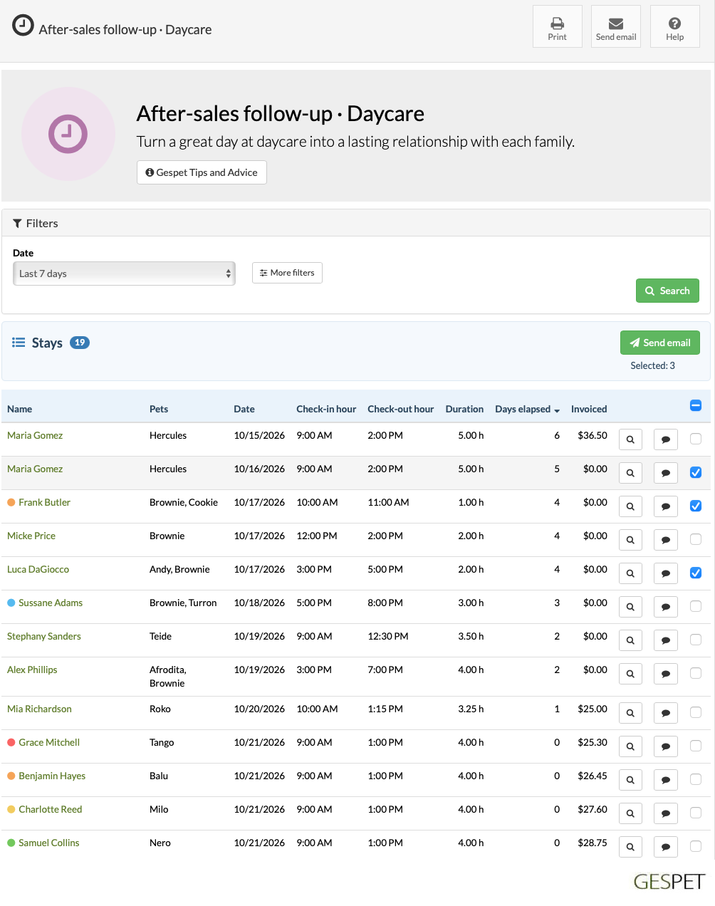This screenshot has height=906, width=715.
Task: Open the Help button
Action: pos(674,26)
